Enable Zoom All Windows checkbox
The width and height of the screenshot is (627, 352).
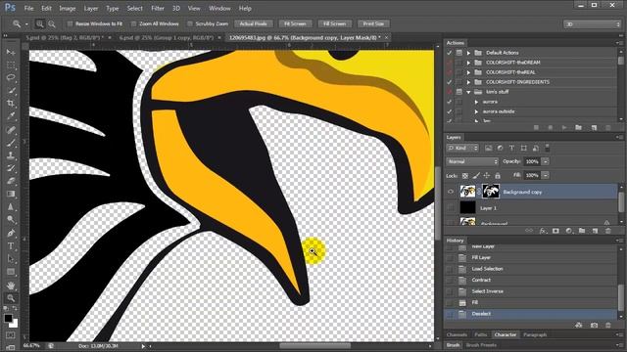click(x=134, y=23)
